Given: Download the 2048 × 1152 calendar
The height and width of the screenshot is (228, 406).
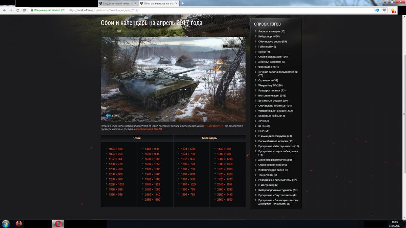Looking at the screenshot, I should click(x=225, y=184).
